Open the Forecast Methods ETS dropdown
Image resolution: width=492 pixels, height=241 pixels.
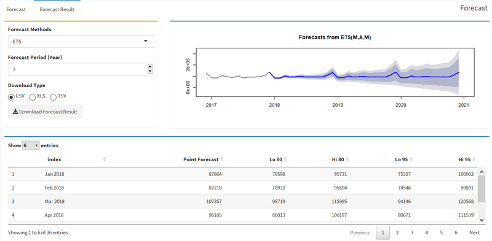click(81, 41)
